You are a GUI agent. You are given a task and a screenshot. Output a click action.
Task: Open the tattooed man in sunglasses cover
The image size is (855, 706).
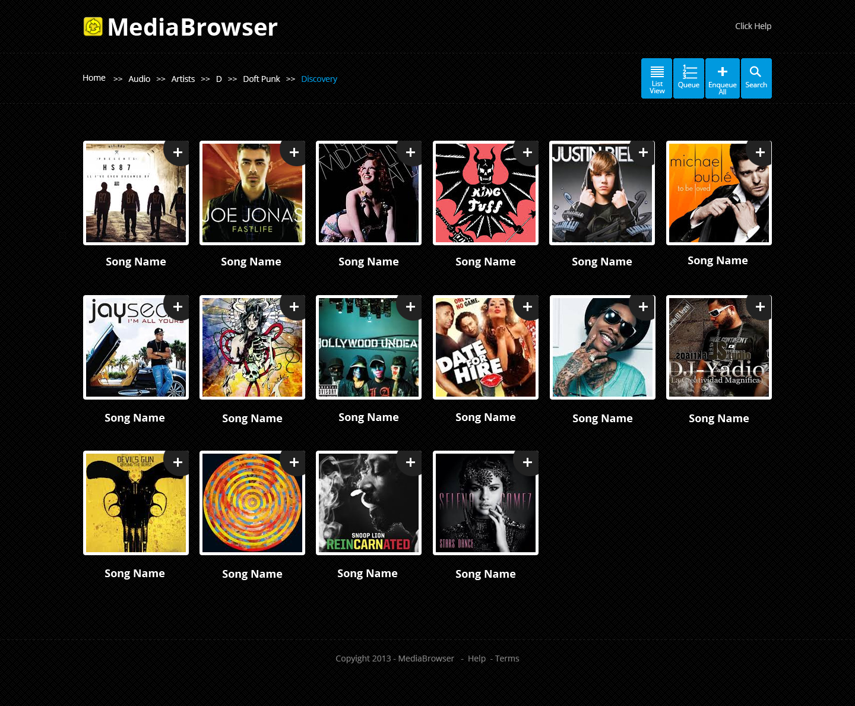(x=602, y=347)
